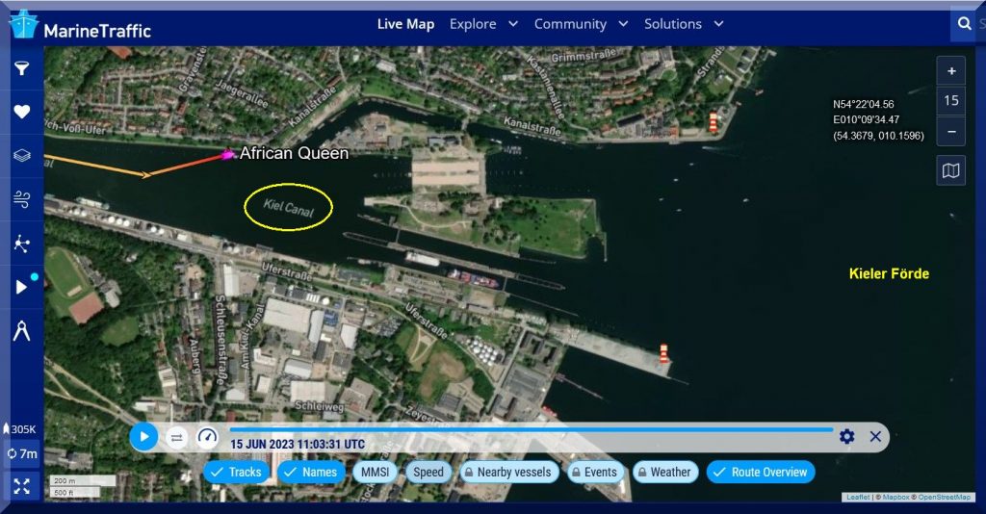Viewport: 986px width, 514px height.
Task: Toggle the Route Overview option
Action: point(760,472)
